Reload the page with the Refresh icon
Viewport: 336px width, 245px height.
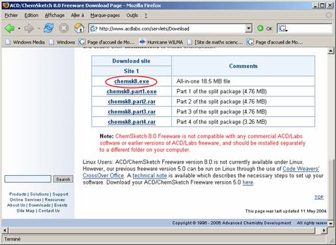click(49, 28)
